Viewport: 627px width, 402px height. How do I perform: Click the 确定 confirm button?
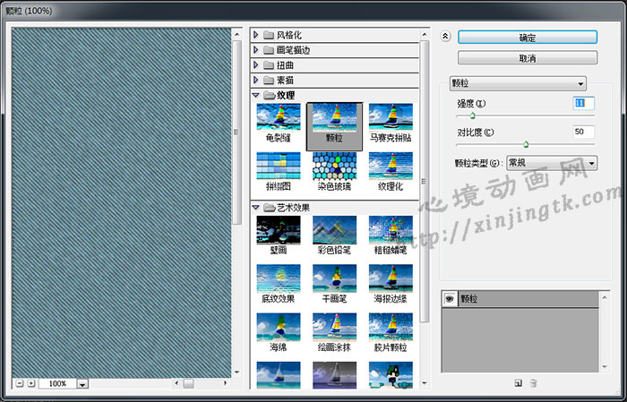[527, 38]
